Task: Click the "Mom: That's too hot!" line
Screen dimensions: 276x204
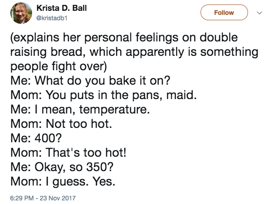Action: click(68, 153)
